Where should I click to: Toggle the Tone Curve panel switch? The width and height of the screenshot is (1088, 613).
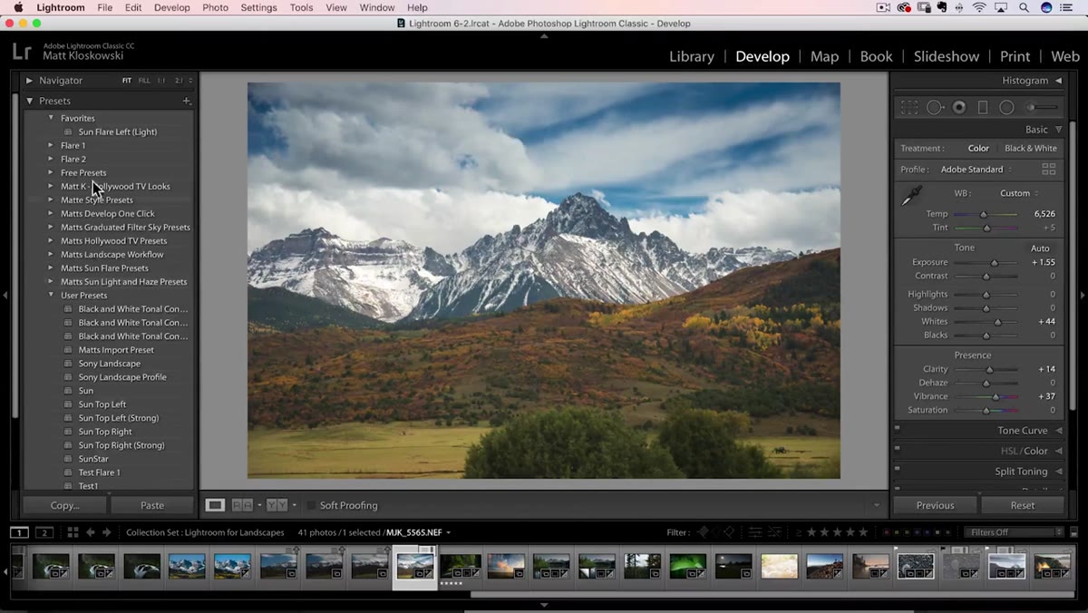tap(898, 429)
